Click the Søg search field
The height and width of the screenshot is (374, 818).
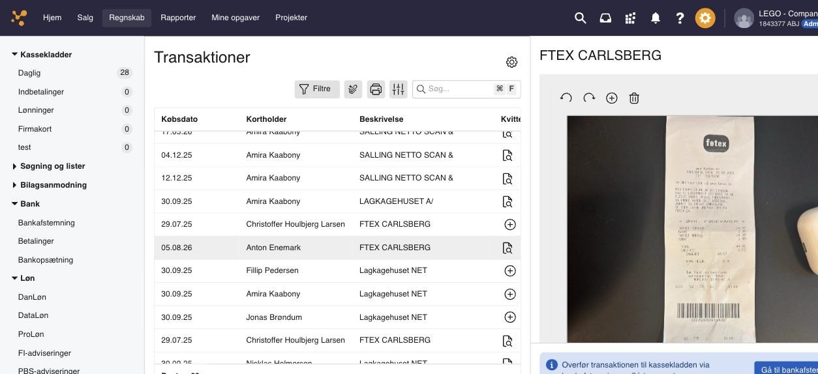[x=466, y=89]
